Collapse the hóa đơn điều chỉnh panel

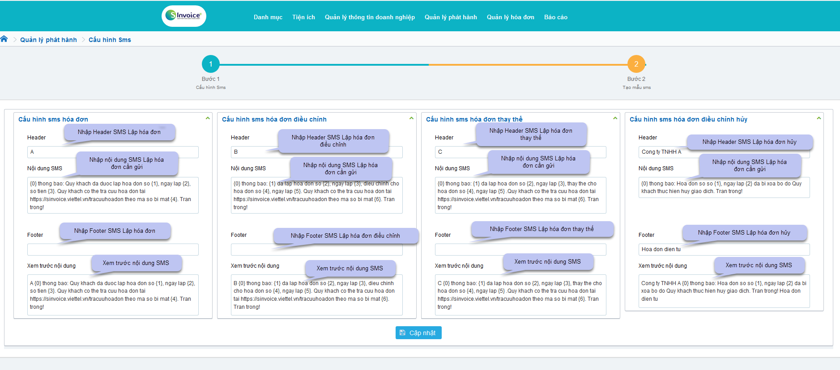click(x=411, y=118)
